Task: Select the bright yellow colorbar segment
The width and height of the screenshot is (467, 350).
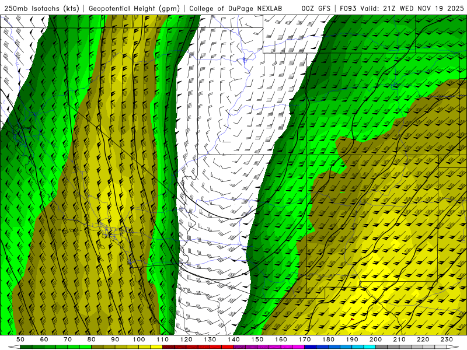Action: click(156, 347)
